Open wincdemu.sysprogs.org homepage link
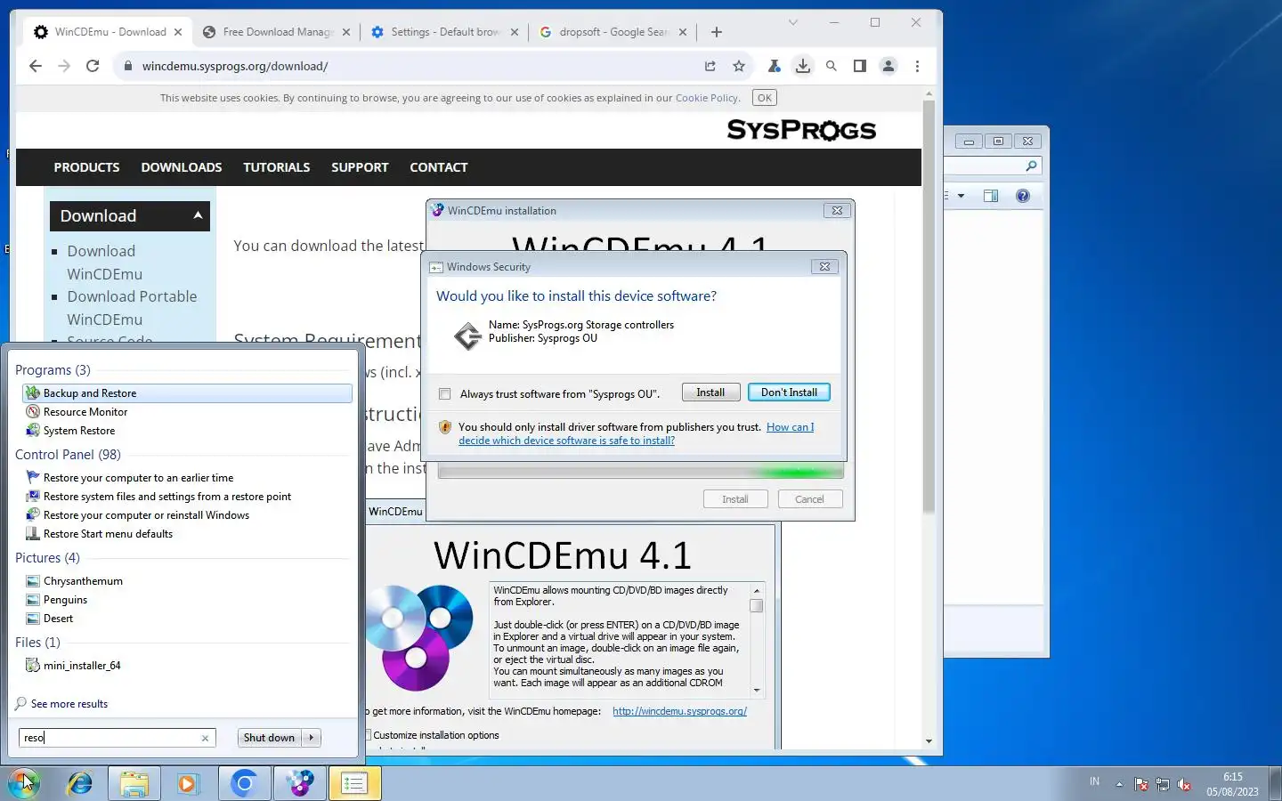This screenshot has width=1282, height=801. [x=679, y=711]
